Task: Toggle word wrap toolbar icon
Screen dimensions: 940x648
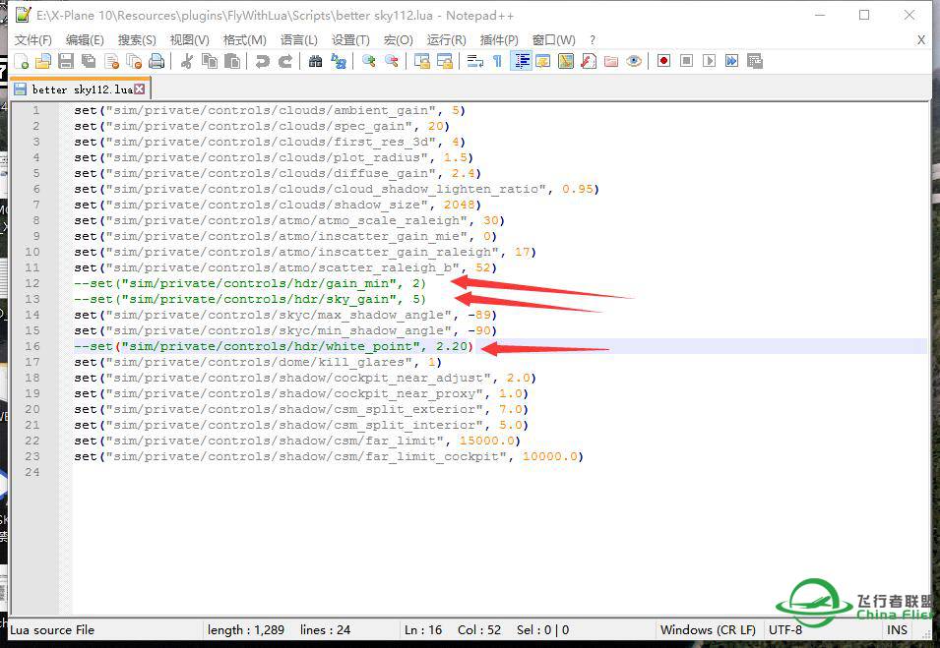Action: (x=475, y=61)
